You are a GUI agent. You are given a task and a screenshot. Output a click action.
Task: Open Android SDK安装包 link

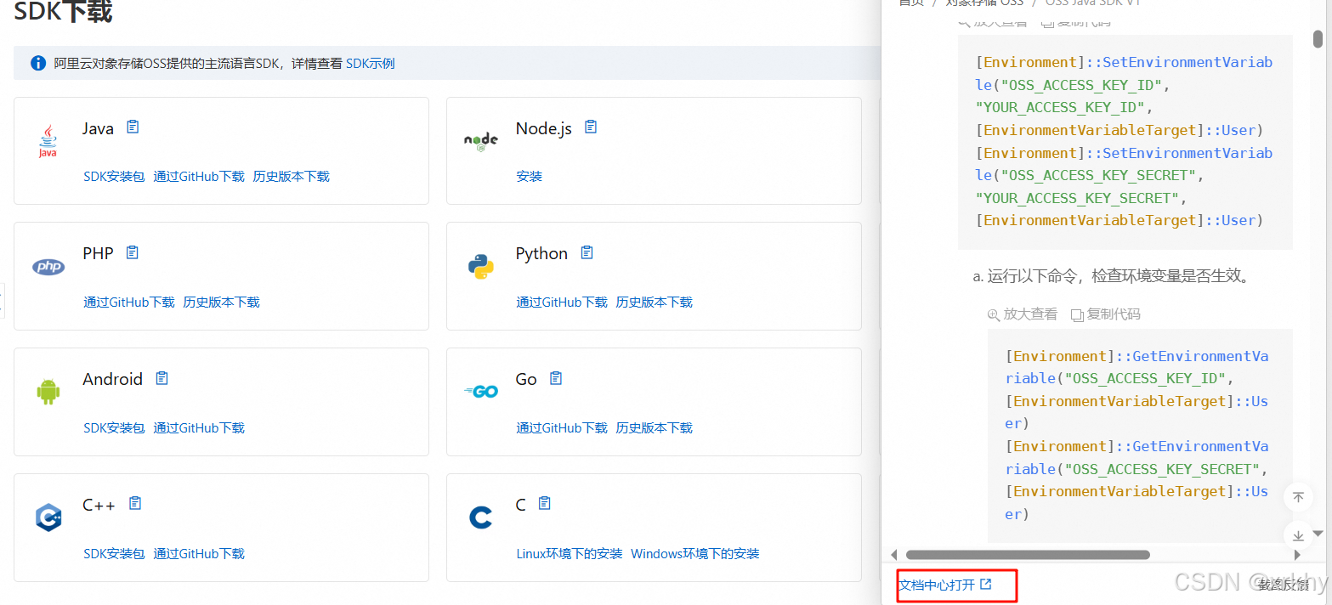click(x=114, y=428)
